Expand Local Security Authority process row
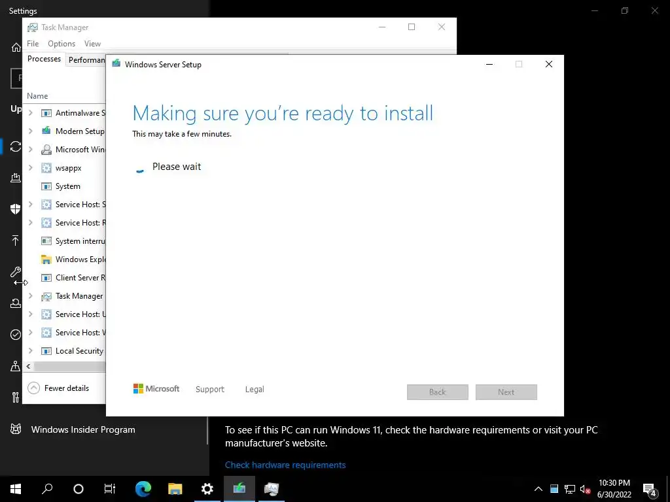Viewport: 670px width, 502px height. click(x=30, y=351)
